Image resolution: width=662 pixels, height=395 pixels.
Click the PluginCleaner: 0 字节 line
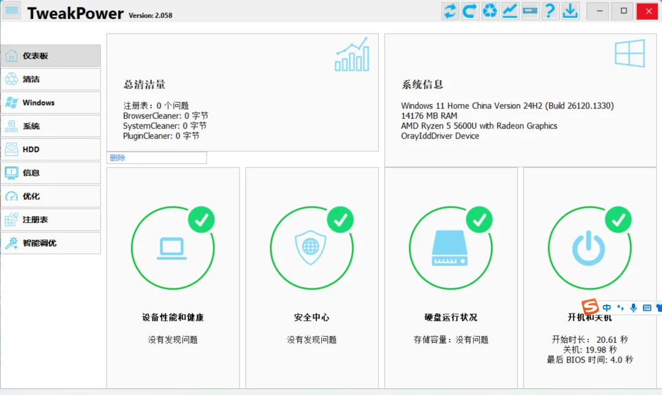point(161,136)
